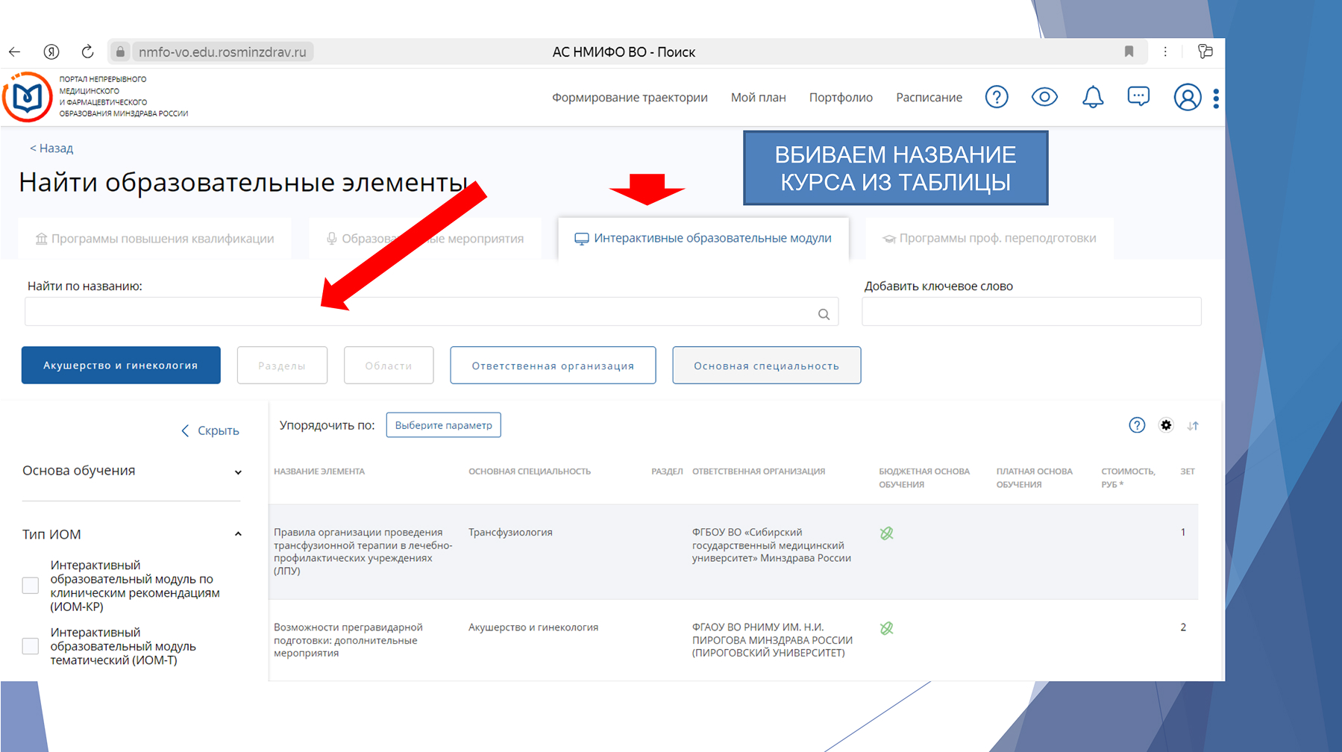Open Yandex home icon in browser bar
Viewport: 1342px width, 752px height.
51,51
